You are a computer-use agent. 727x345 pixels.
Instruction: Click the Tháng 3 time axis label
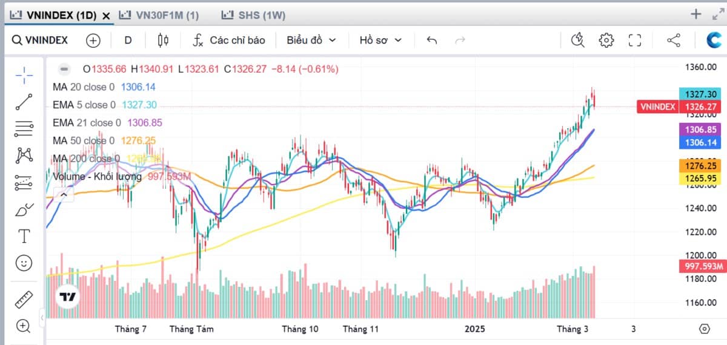(571, 329)
